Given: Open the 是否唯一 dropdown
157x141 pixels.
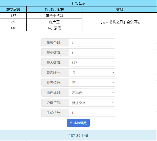Looking at the screenshot, I should 92,72.
